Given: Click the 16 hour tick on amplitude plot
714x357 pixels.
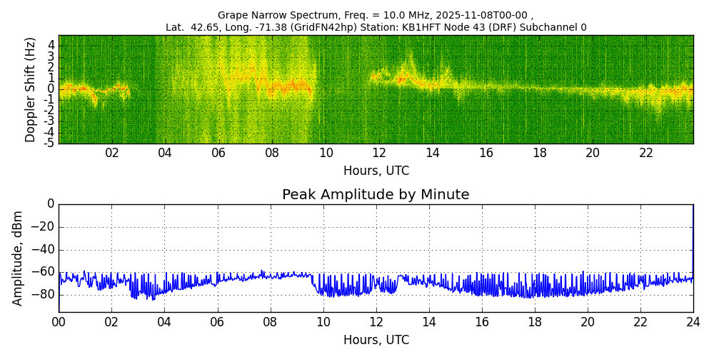Looking at the screenshot, I should [x=481, y=322].
